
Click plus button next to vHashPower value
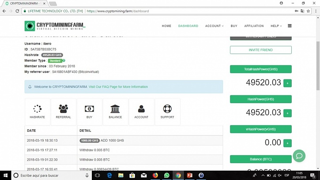287,143
